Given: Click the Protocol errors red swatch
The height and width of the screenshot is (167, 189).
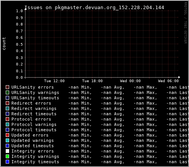Looking at the screenshot, I should (7, 119).
